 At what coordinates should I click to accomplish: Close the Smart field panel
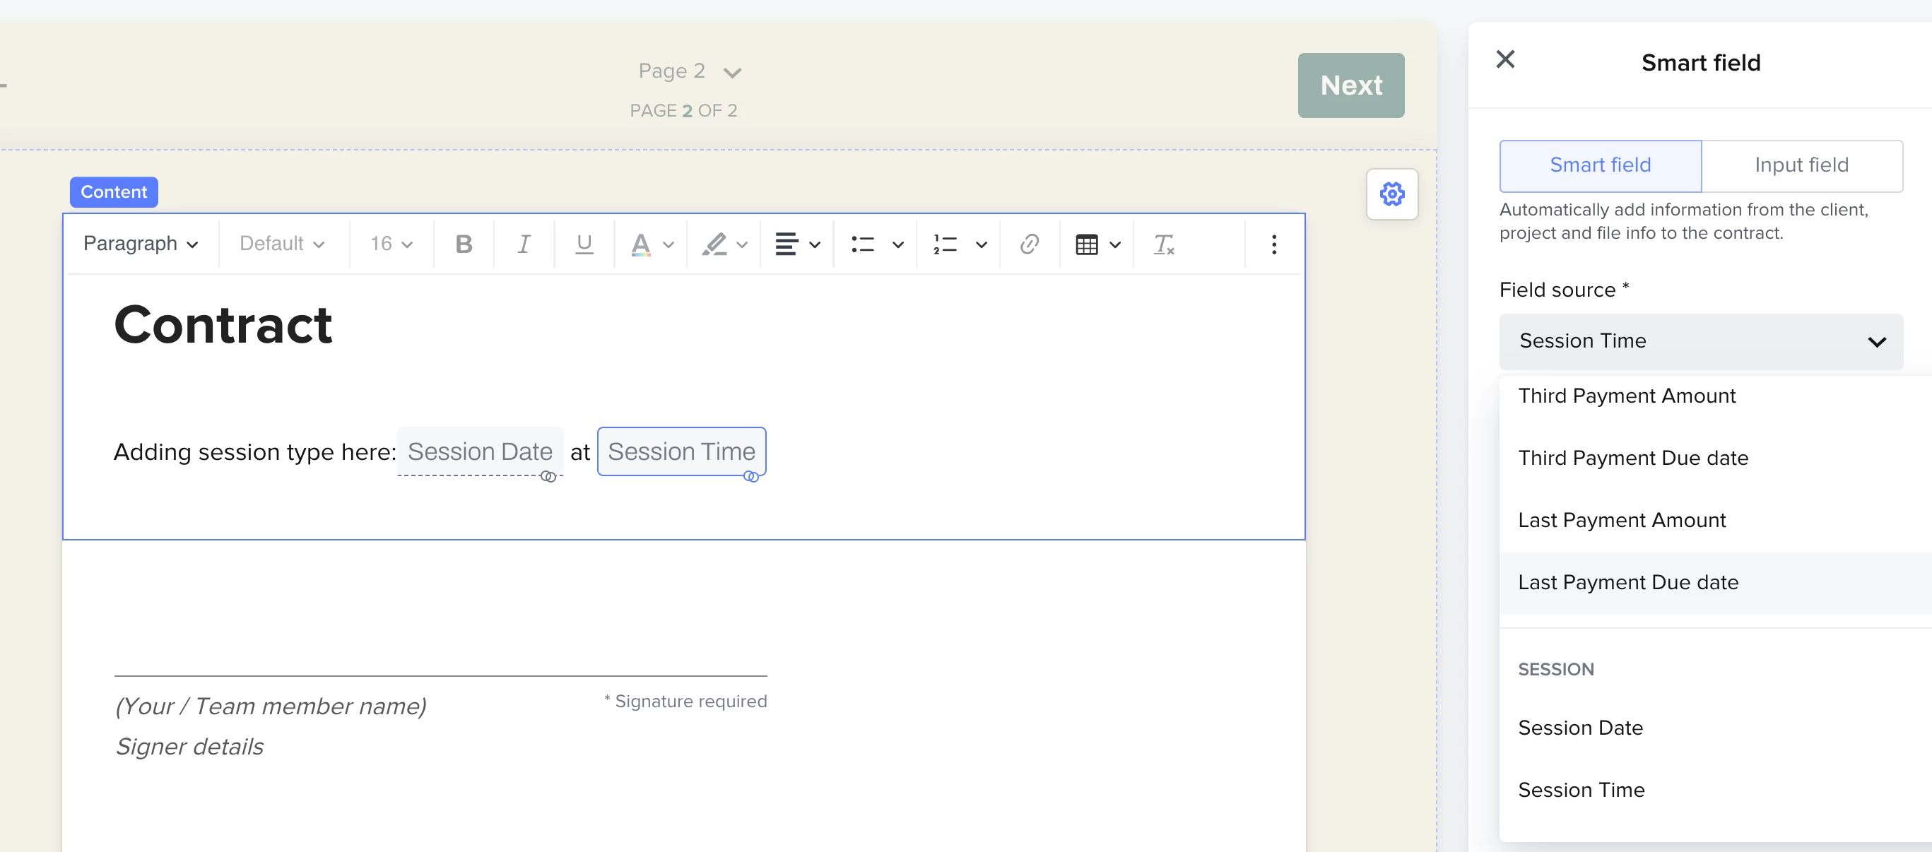tap(1505, 59)
